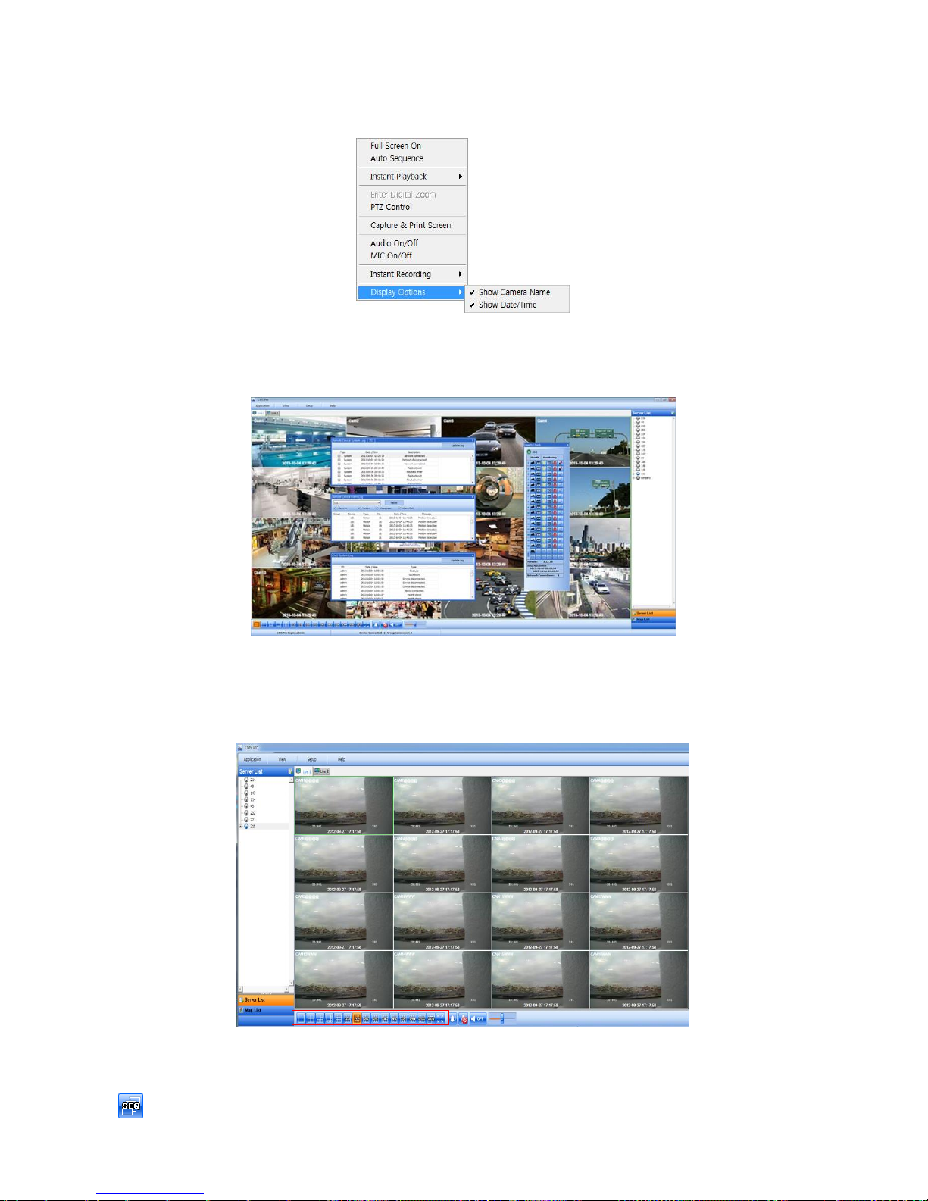The width and height of the screenshot is (928, 1201).
Task: Toggle Alarm In checkbox in event log
Action: [335, 508]
